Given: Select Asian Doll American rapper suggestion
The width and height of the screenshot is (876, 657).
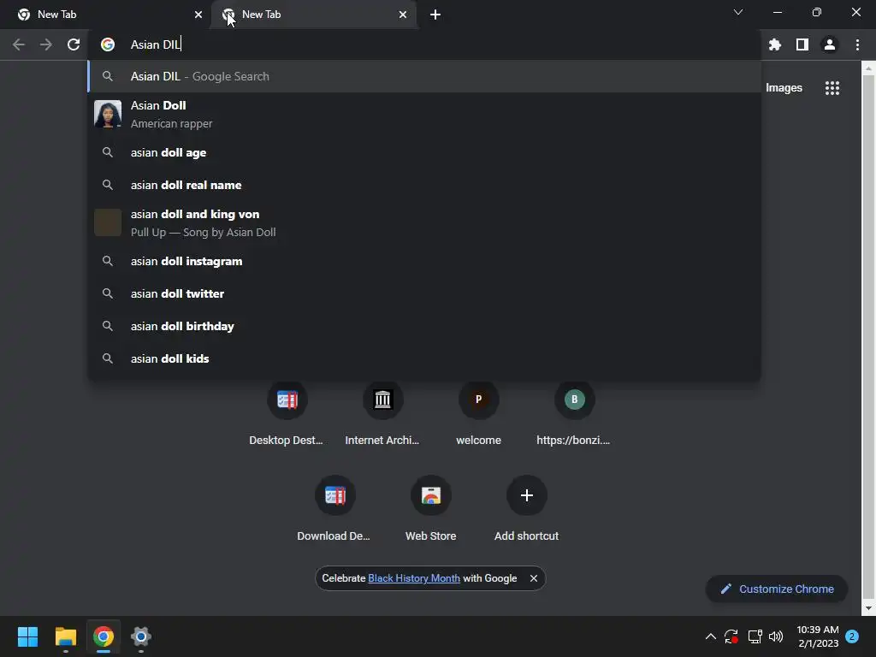Looking at the screenshot, I should point(424,114).
